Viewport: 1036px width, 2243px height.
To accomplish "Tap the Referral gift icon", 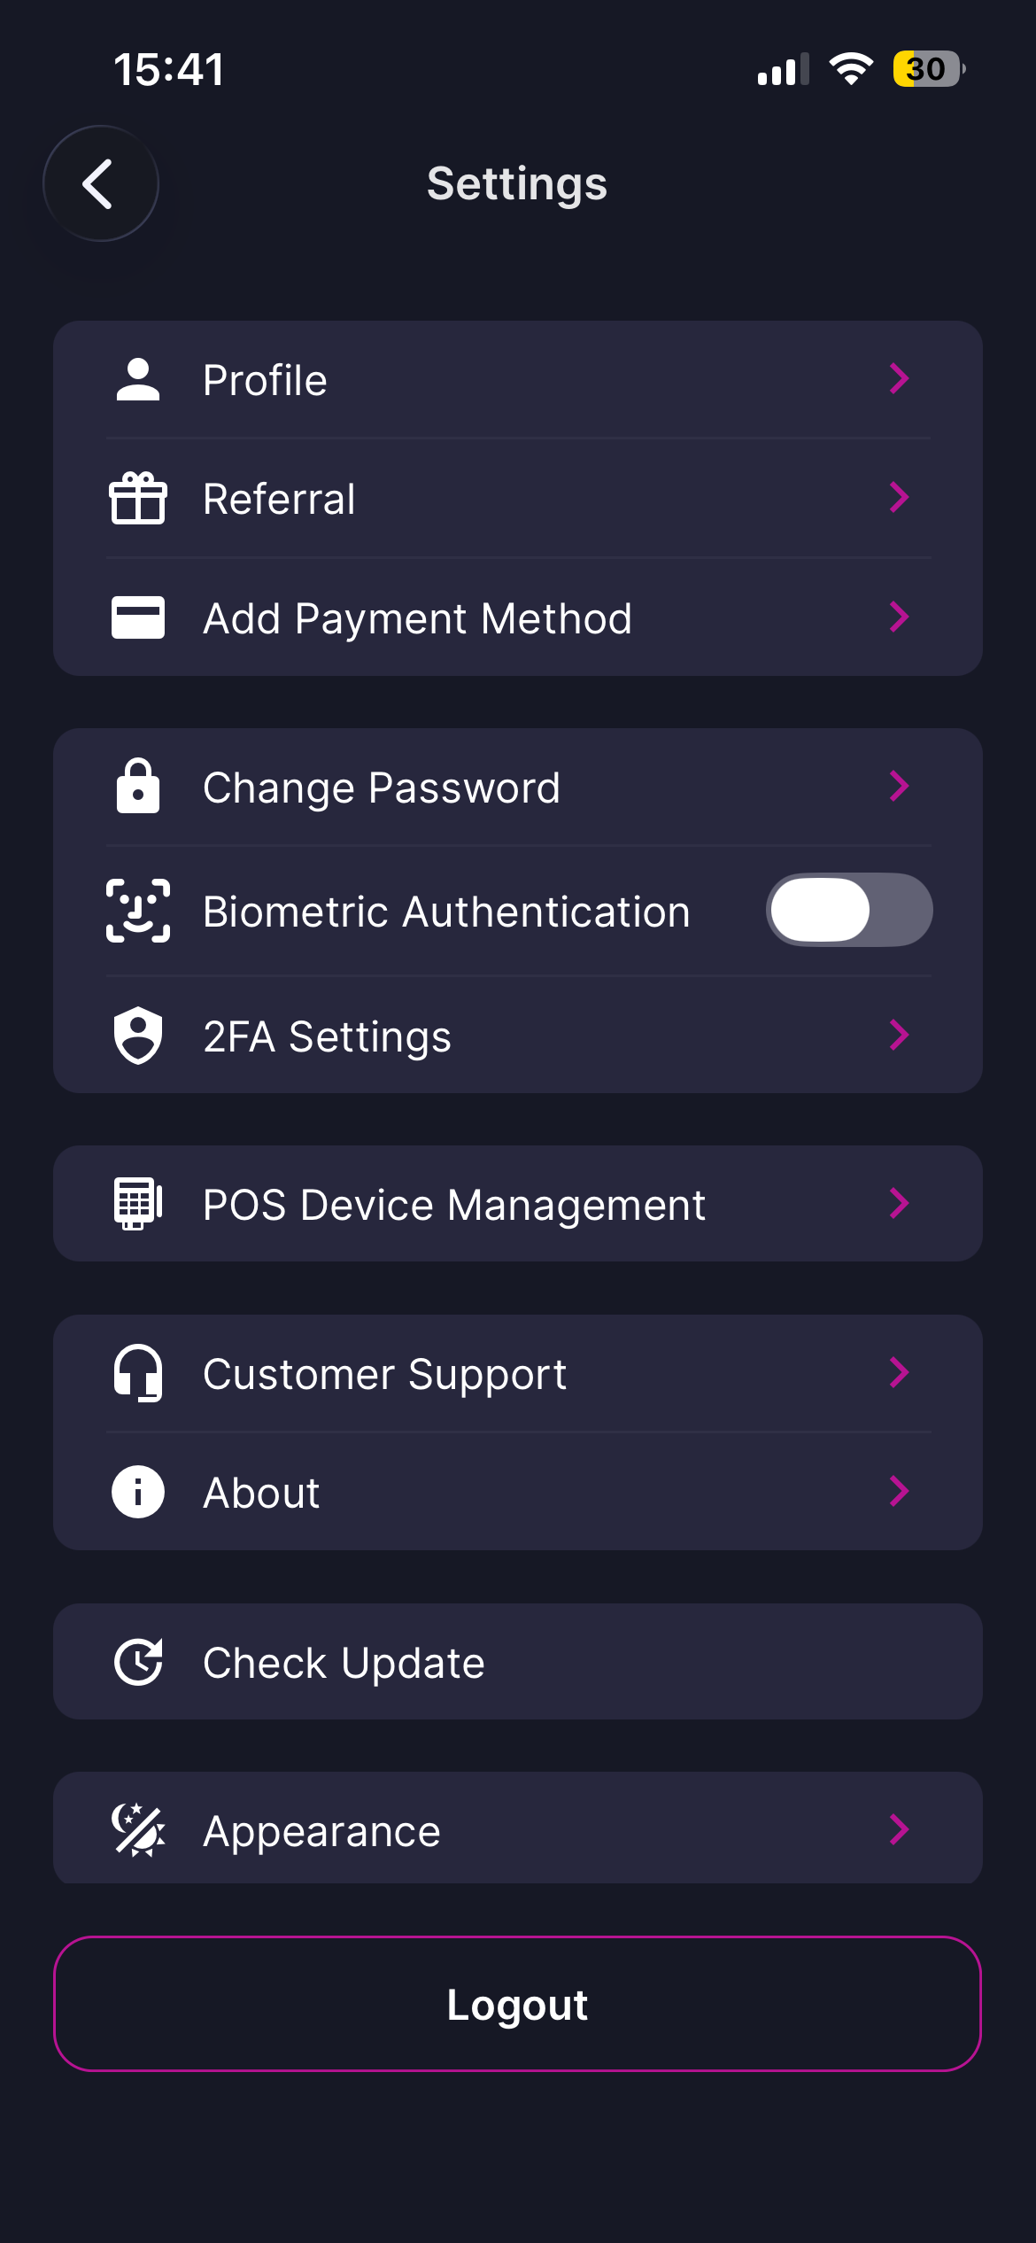I will click(x=138, y=499).
